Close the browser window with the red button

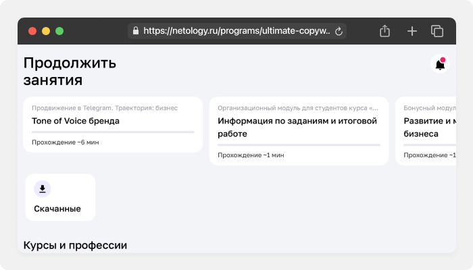[32, 31]
